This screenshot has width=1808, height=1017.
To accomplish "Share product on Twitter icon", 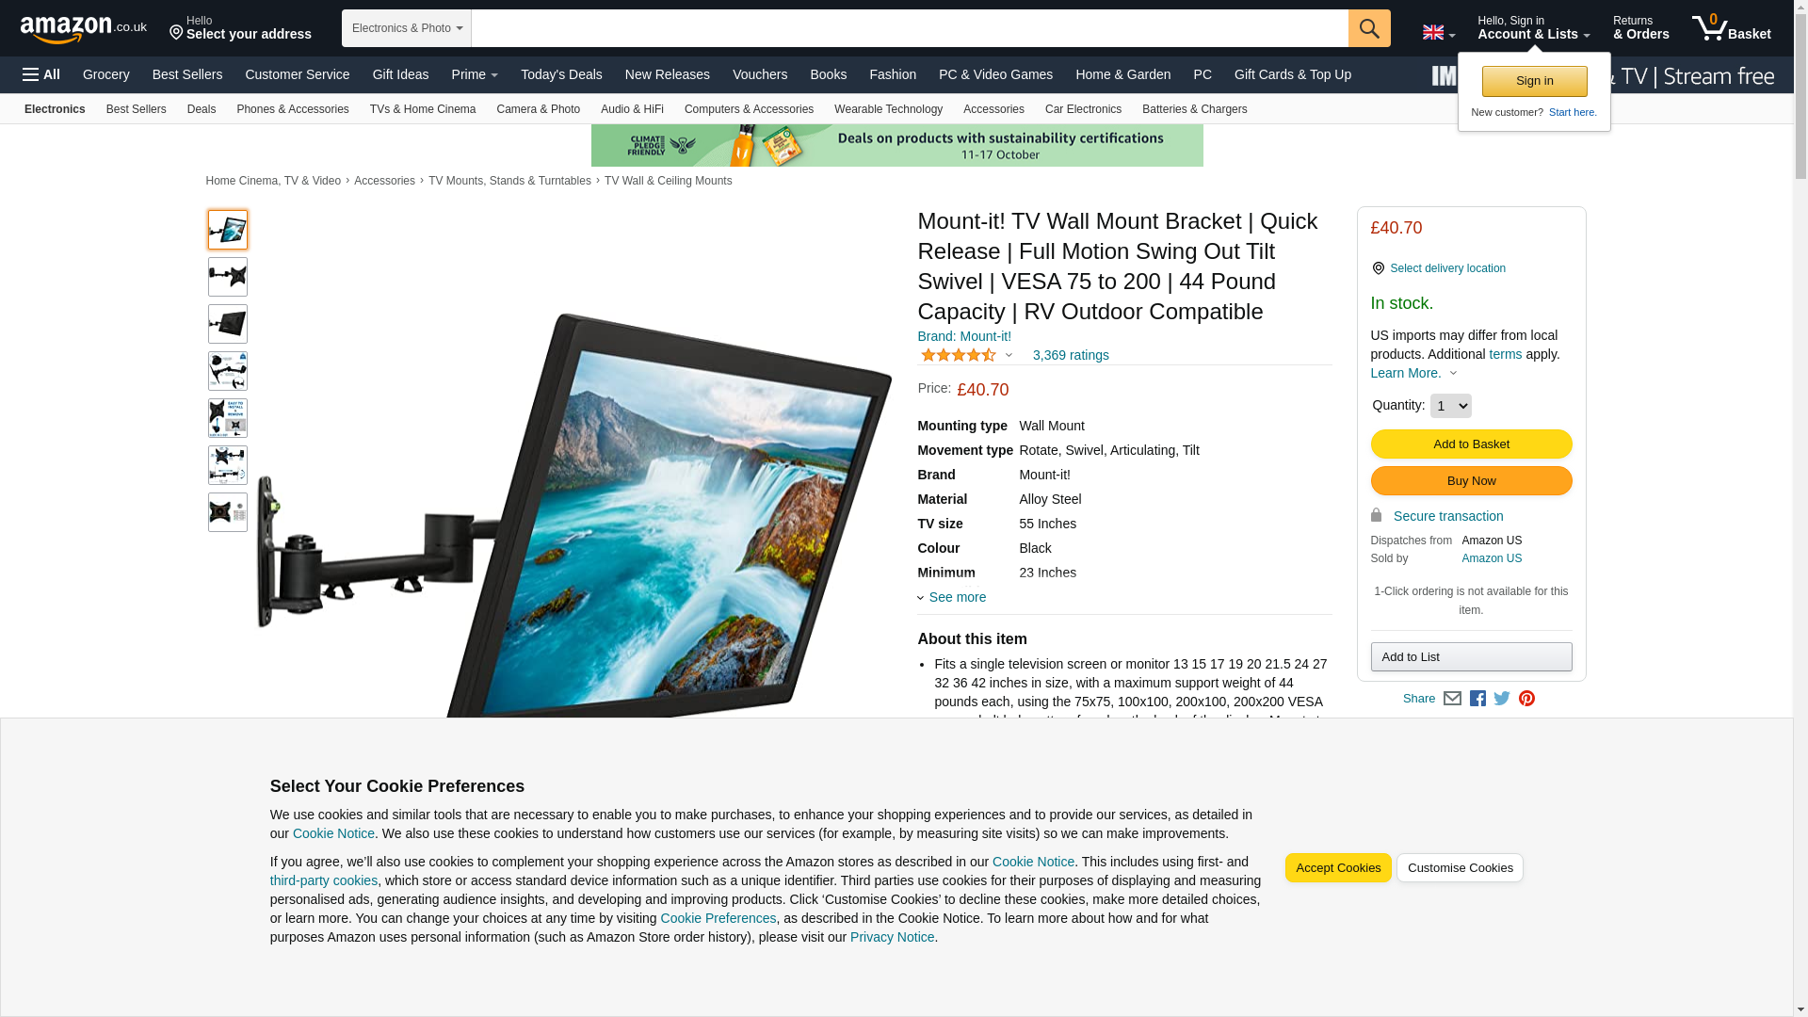I will [1502, 699].
